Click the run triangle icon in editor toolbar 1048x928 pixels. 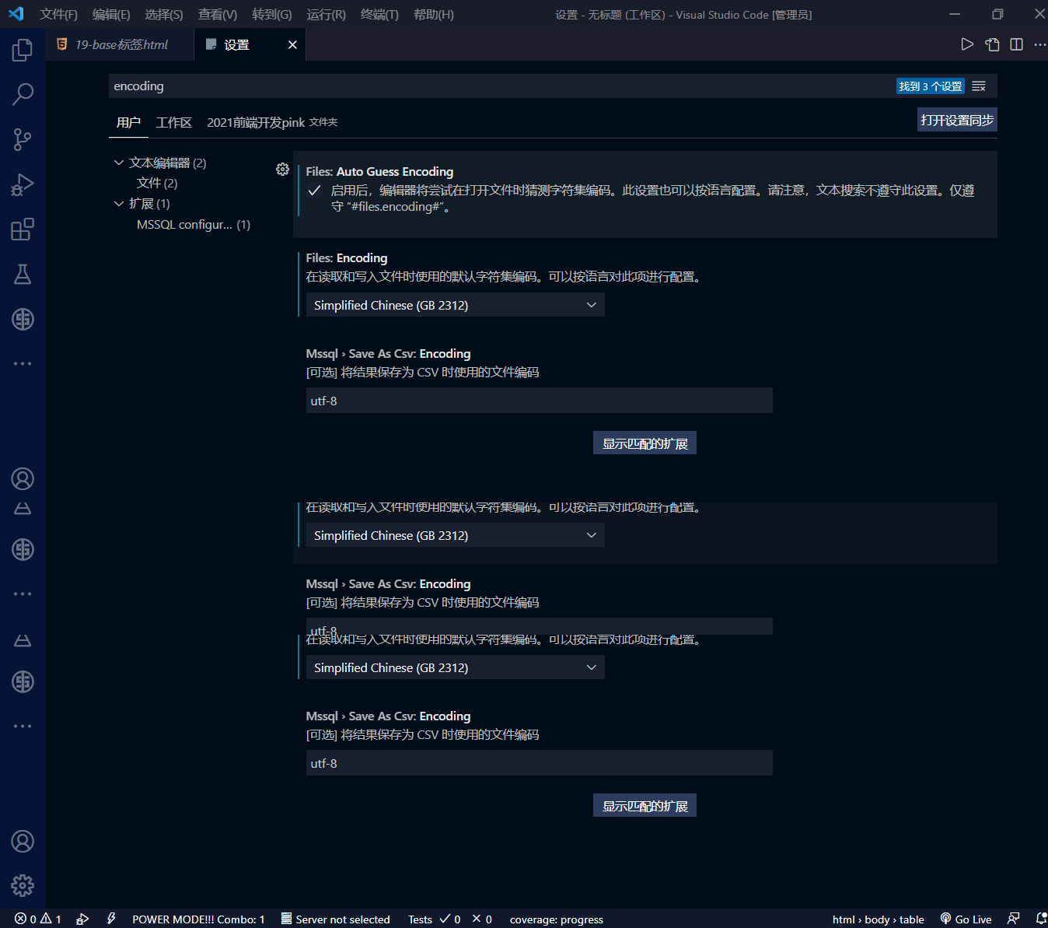click(x=967, y=44)
